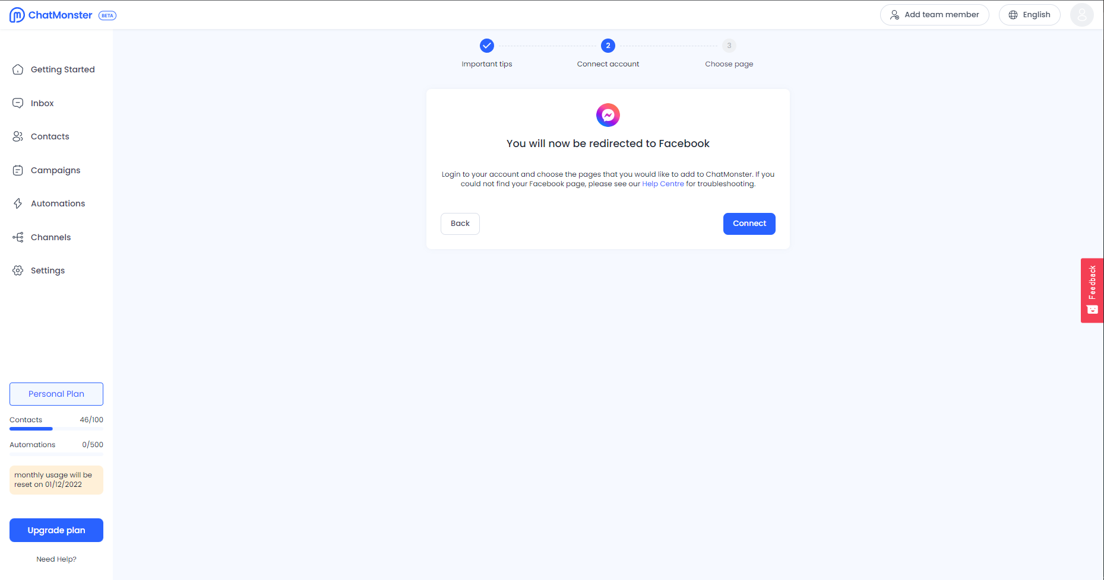Click the Important tips step label
This screenshot has width=1104, height=580.
point(487,64)
